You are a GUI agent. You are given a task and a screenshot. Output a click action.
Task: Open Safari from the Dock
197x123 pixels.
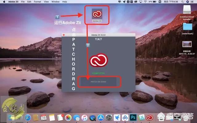coord(28,118)
